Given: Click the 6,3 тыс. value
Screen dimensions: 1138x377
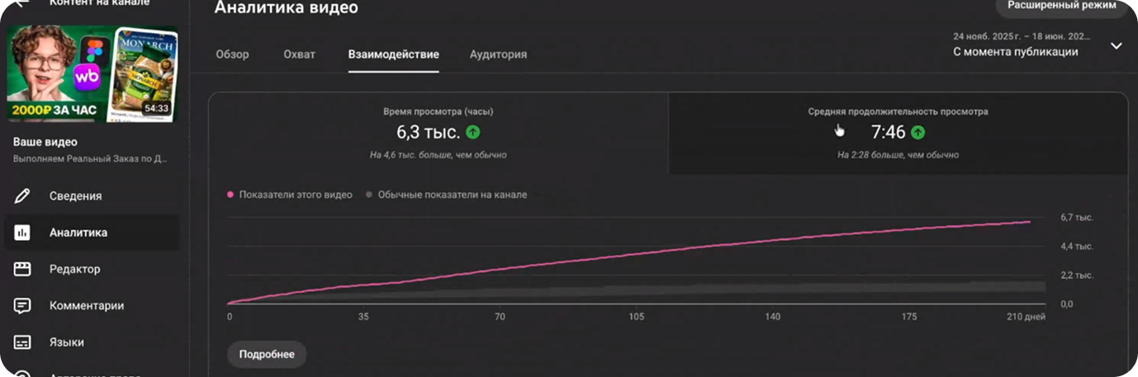Looking at the screenshot, I should click(x=428, y=132).
